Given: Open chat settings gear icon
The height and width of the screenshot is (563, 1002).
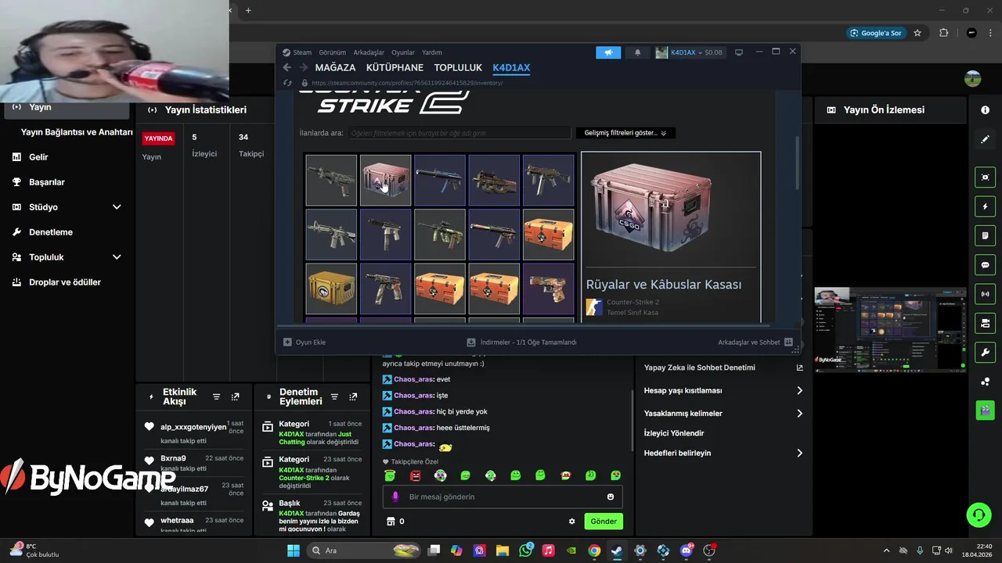Looking at the screenshot, I should (x=571, y=522).
